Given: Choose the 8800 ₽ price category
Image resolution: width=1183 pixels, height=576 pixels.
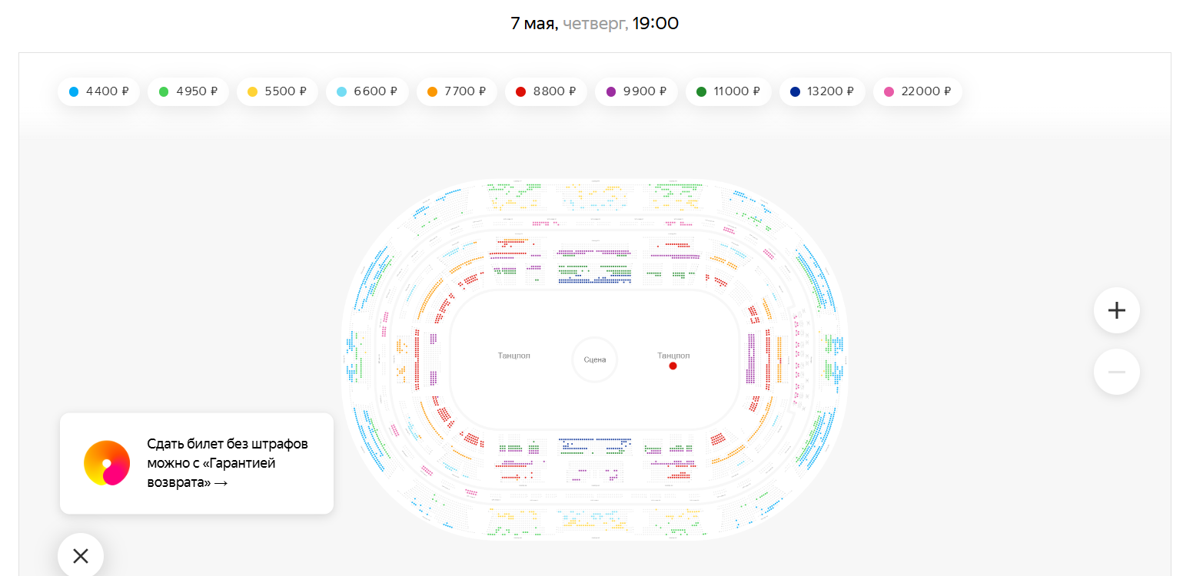Looking at the screenshot, I should (x=546, y=91).
